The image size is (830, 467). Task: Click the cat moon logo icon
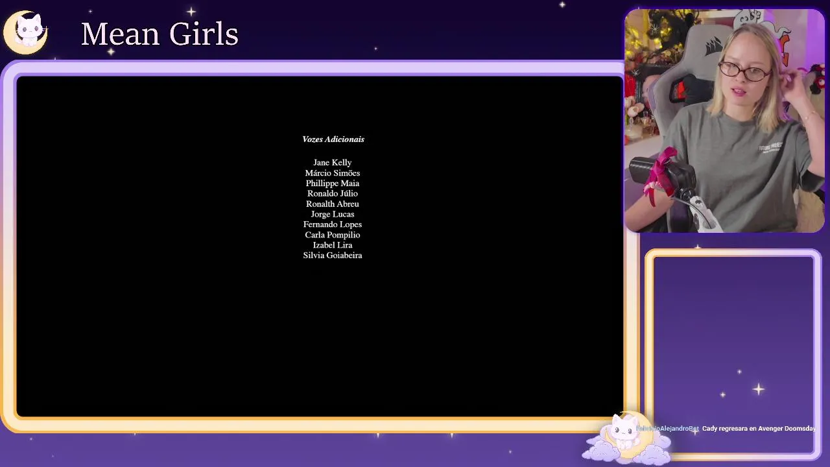[x=26, y=32]
